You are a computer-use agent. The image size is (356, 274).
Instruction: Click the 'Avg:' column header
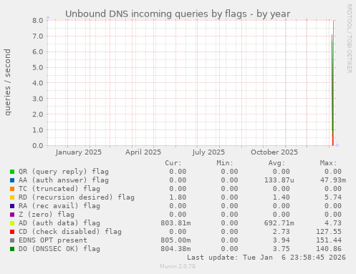(276, 163)
